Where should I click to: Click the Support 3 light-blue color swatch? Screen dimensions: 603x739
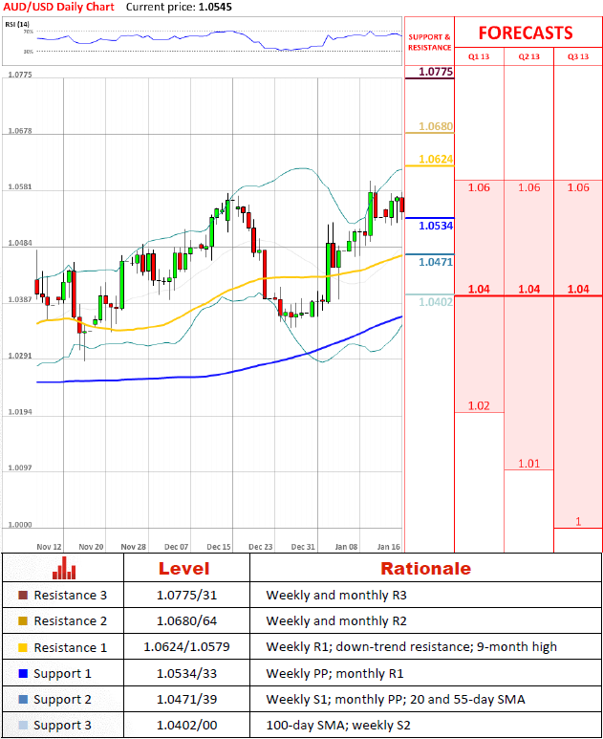23,726
